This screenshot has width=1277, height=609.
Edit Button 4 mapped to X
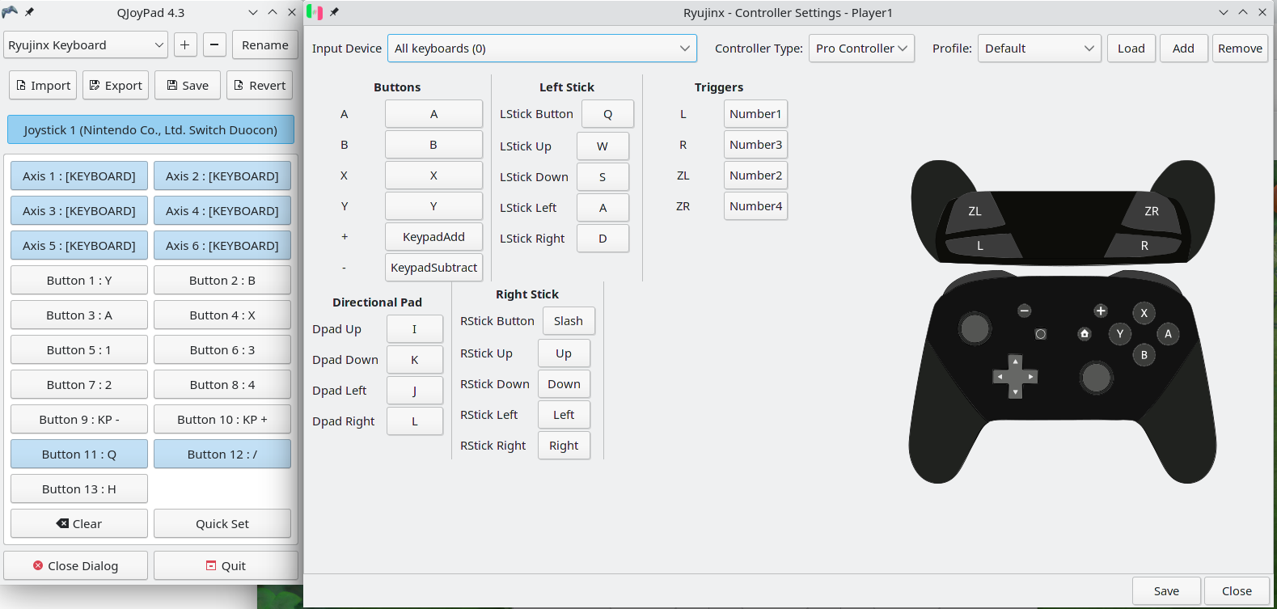[222, 315]
